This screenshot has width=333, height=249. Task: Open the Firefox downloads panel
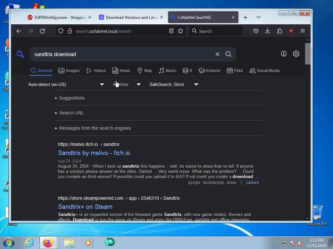pyautogui.click(x=268, y=31)
